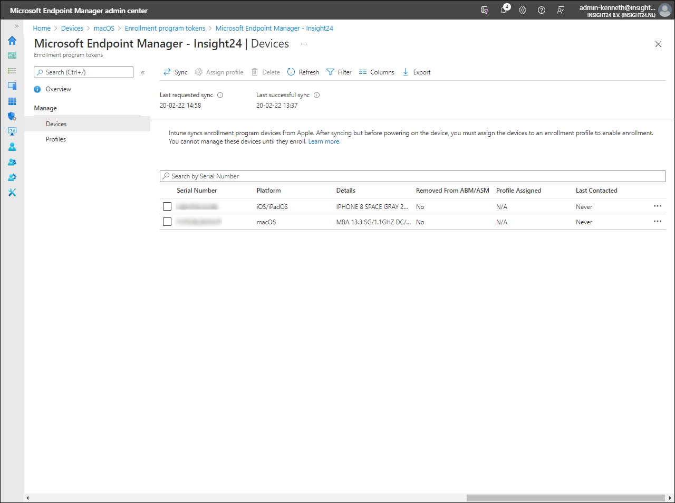Refresh the devices list

(x=303, y=72)
